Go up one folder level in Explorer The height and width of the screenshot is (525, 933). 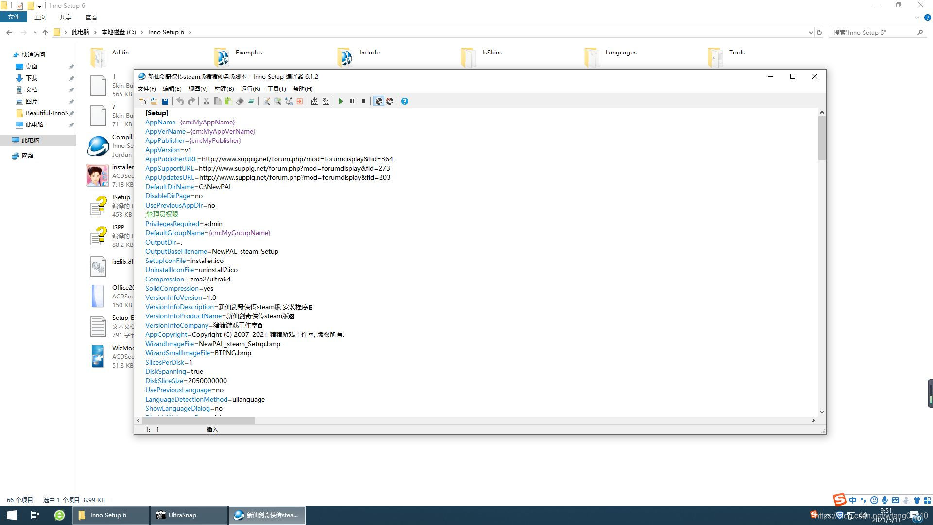(x=45, y=32)
